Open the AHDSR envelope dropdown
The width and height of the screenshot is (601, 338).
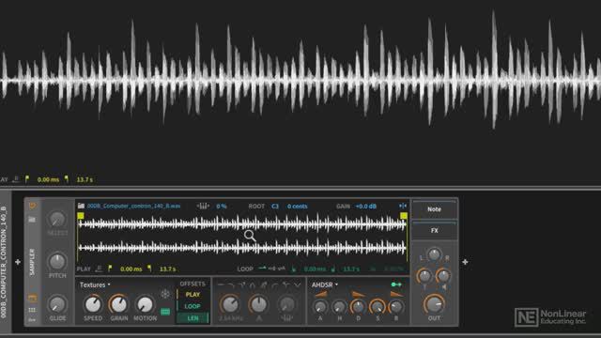tap(325, 284)
